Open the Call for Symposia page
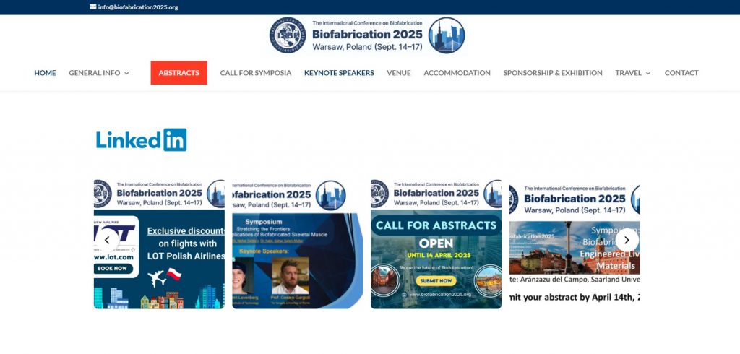 coord(256,73)
